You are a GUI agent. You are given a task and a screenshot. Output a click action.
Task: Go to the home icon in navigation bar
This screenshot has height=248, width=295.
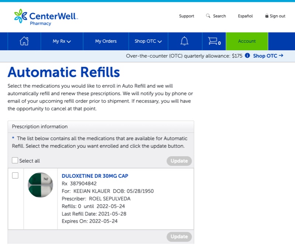coord(24,41)
